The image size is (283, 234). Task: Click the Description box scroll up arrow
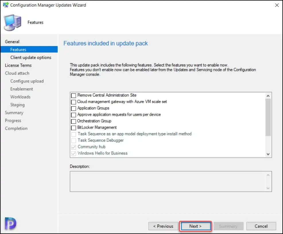tap(268, 175)
